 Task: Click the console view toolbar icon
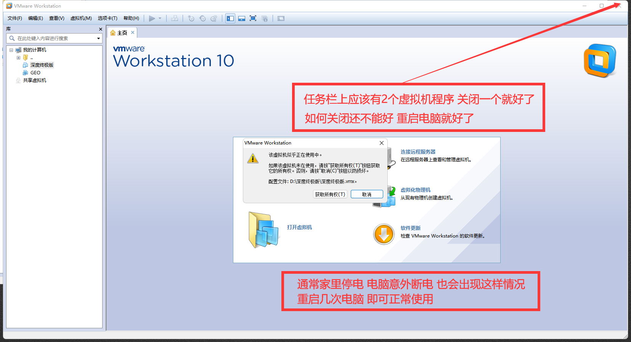pos(281,18)
